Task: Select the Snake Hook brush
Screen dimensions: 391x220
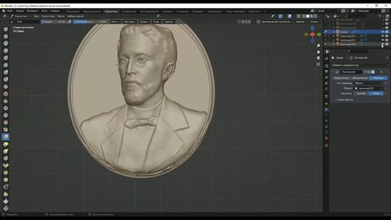Action: coord(5,151)
